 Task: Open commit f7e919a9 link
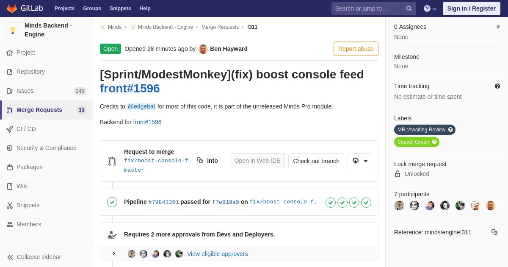[226, 202]
